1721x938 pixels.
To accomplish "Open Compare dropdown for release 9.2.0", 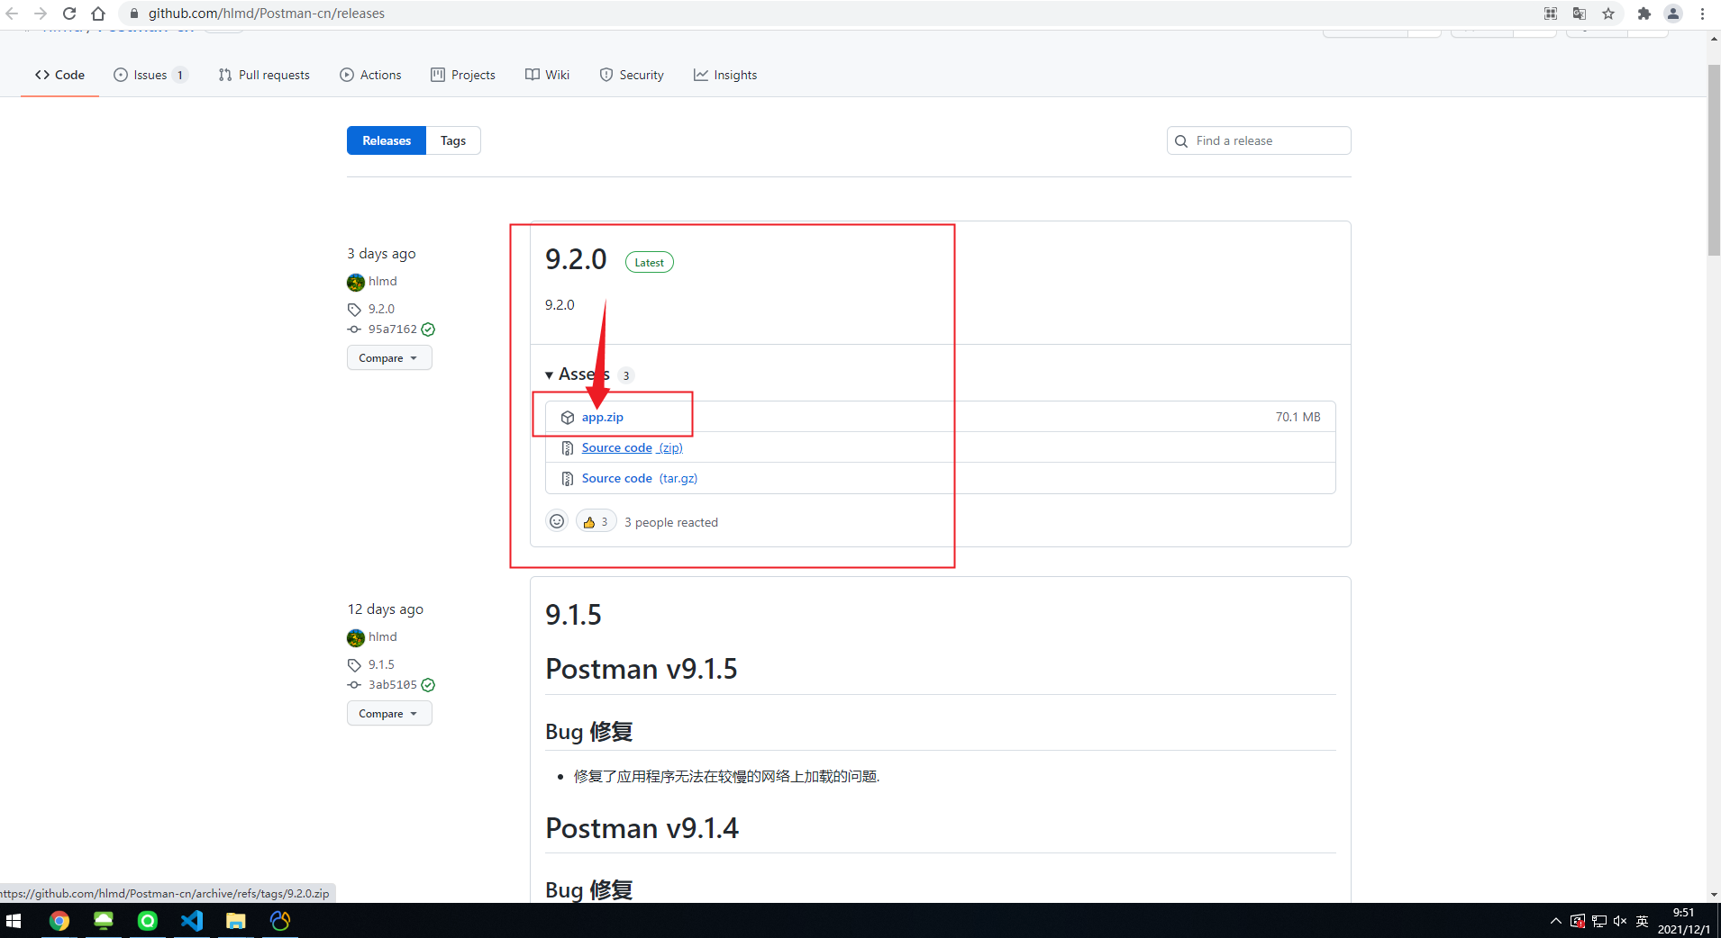I will click(x=389, y=357).
